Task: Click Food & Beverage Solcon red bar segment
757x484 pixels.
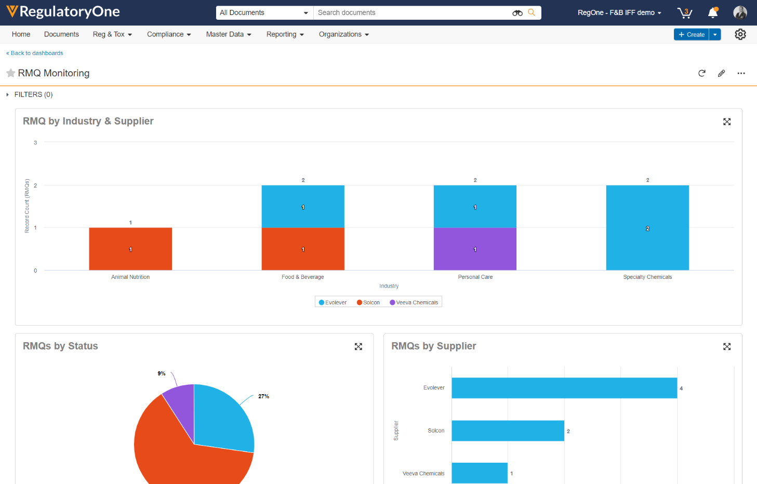Action: 303,249
